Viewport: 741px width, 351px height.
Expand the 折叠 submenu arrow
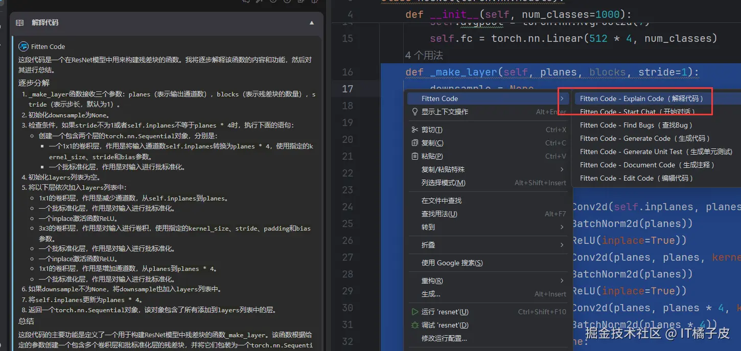[x=562, y=245]
